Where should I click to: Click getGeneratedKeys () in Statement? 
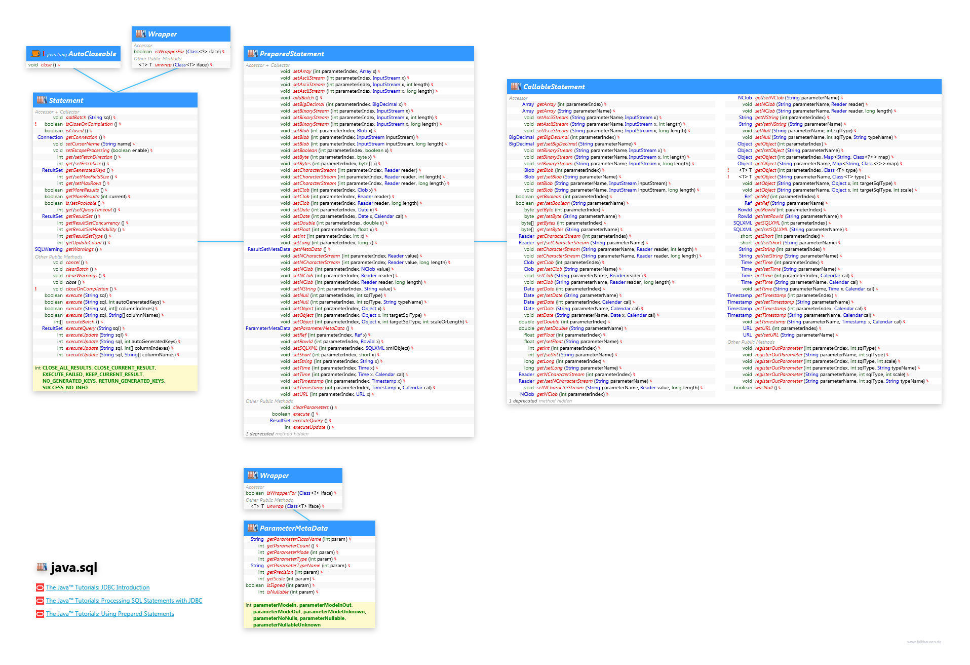click(88, 170)
